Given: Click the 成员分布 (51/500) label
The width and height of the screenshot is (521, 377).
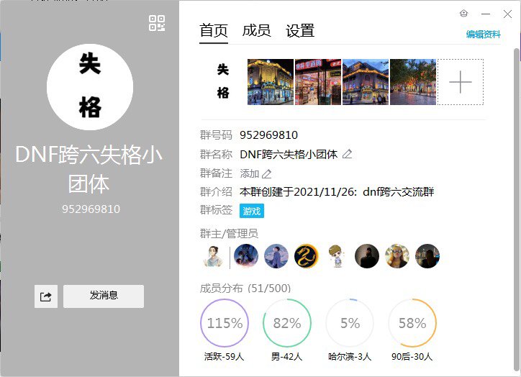Looking at the screenshot, I should coord(245,289).
